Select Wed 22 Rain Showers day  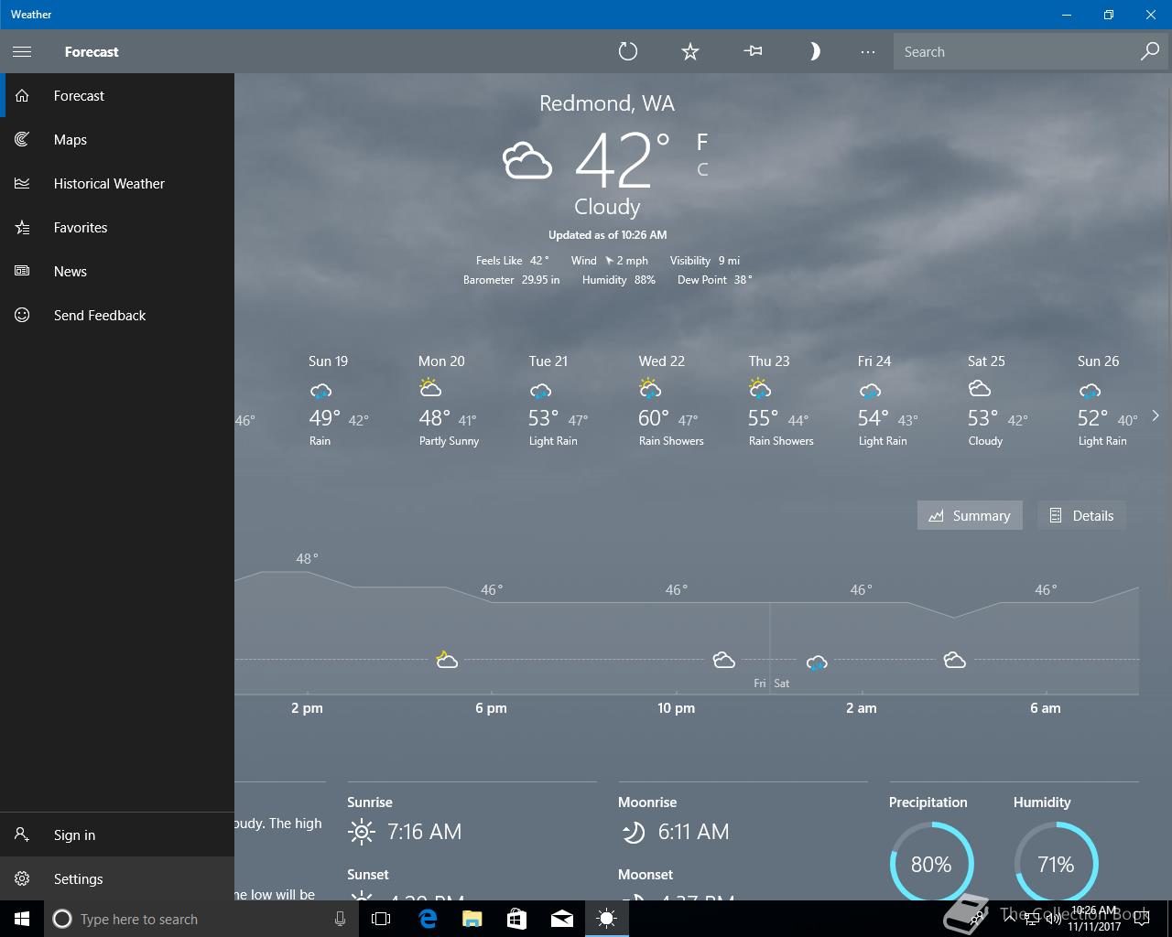click(671, 401)
